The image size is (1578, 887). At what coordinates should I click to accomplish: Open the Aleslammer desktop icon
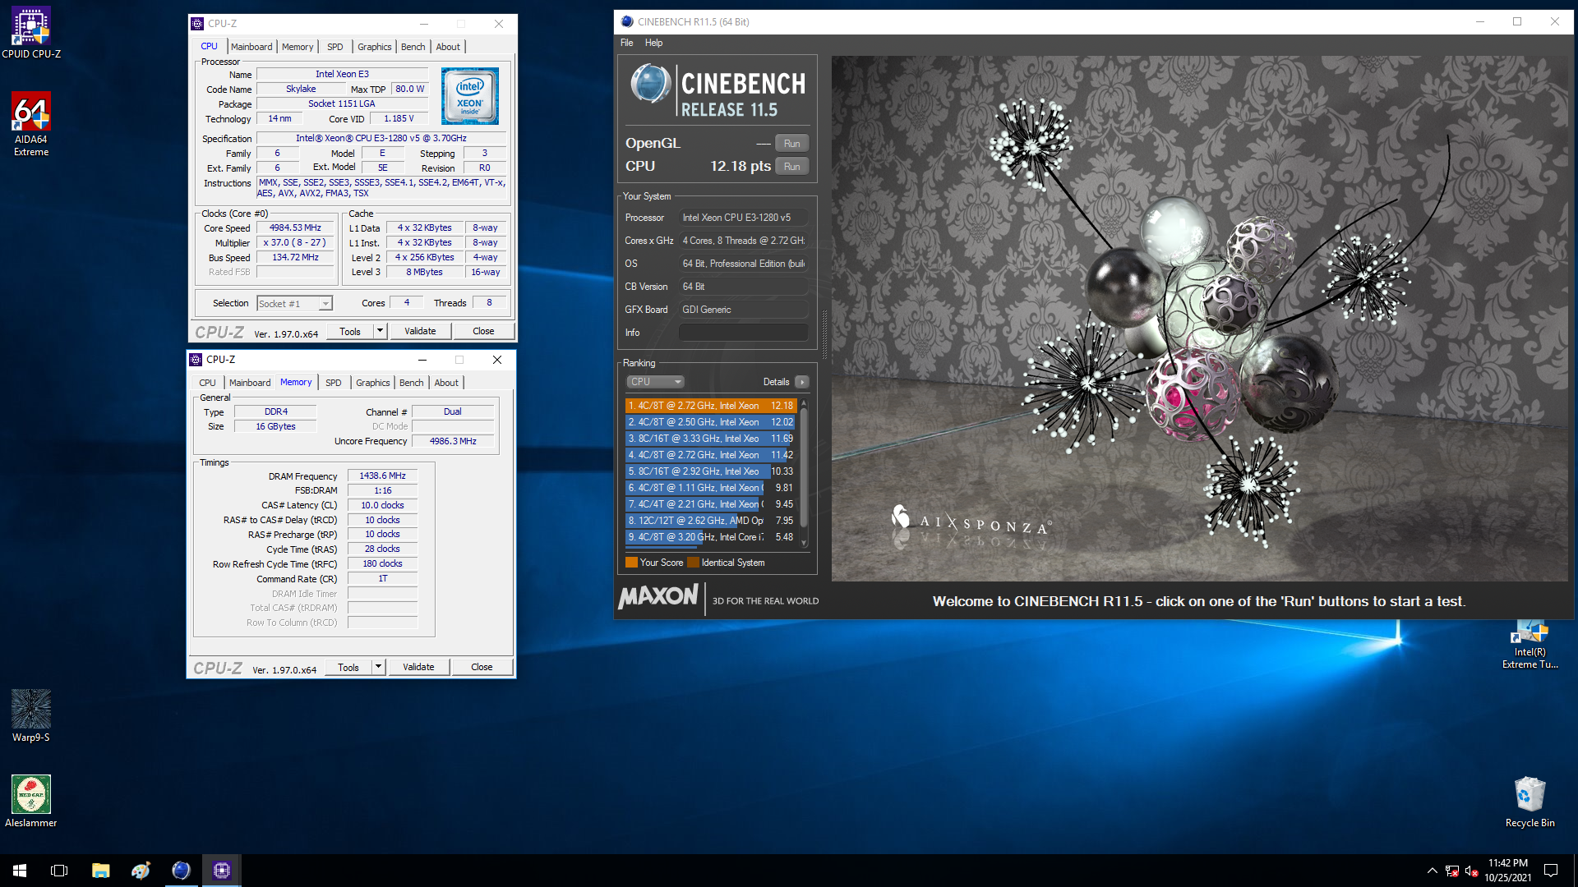coord(31,801)
